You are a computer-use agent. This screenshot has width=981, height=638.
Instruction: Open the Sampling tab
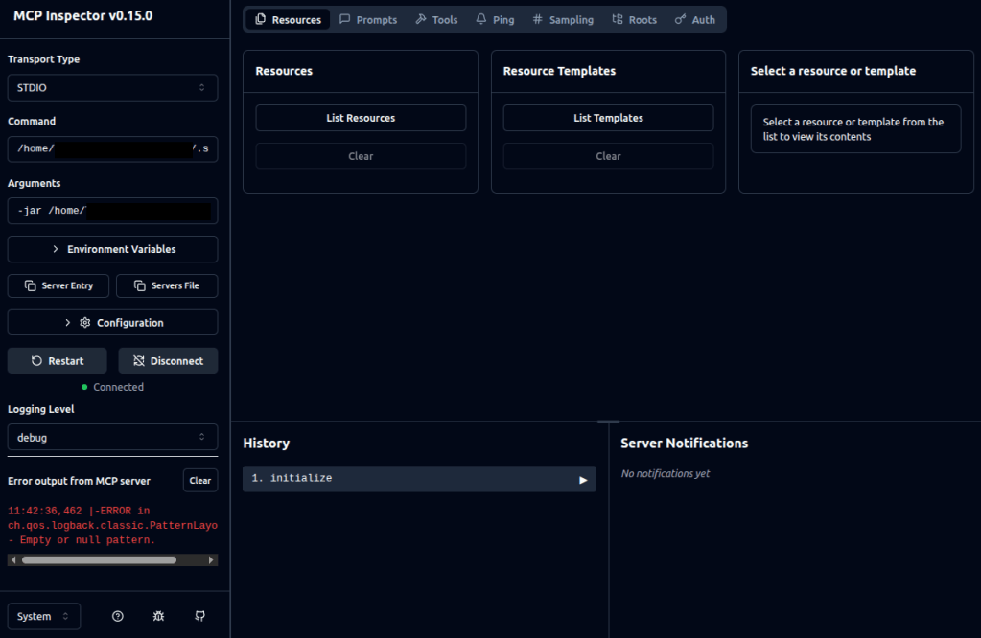[563, 19]
